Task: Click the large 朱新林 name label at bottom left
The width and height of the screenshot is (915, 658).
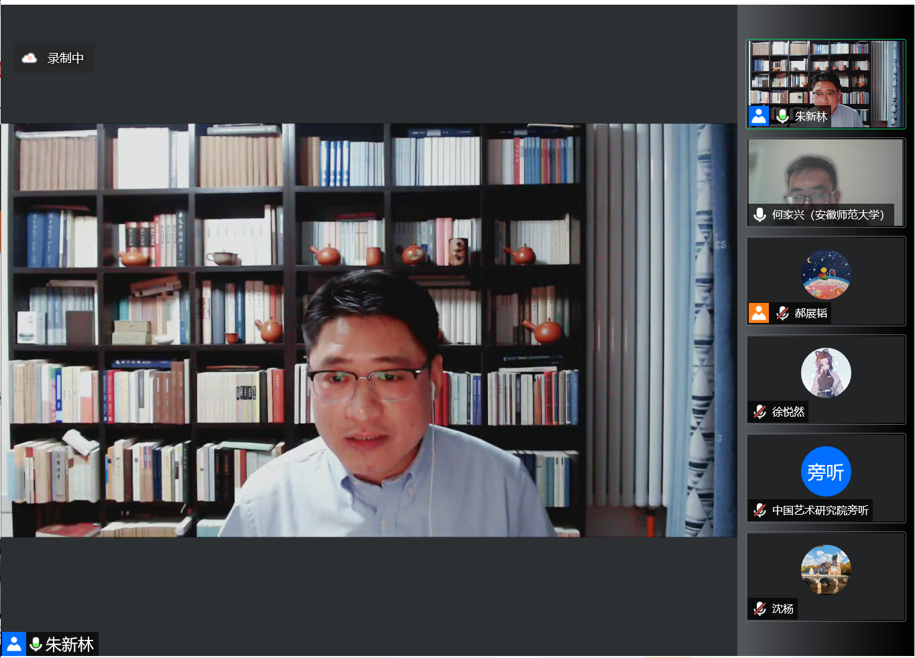Action: (x=70, y=644)
